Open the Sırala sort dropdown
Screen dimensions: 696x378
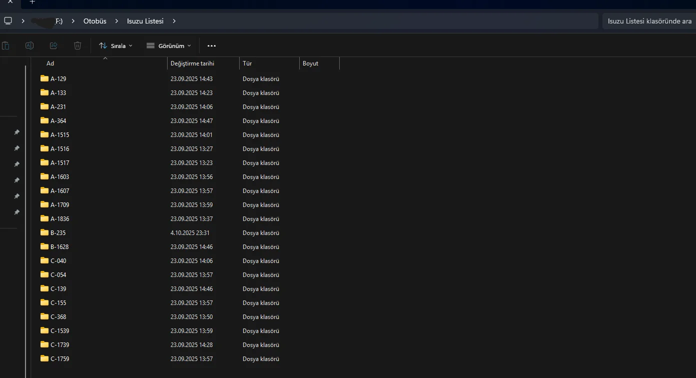pos(116,45)
